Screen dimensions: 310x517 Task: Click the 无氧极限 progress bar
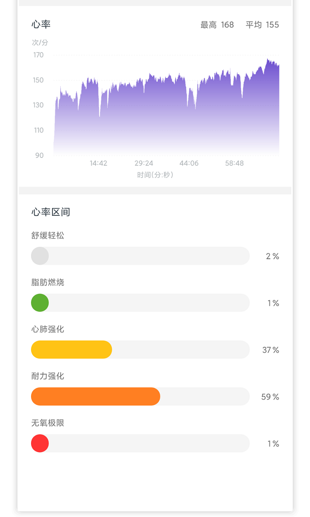tap(140, 443)
